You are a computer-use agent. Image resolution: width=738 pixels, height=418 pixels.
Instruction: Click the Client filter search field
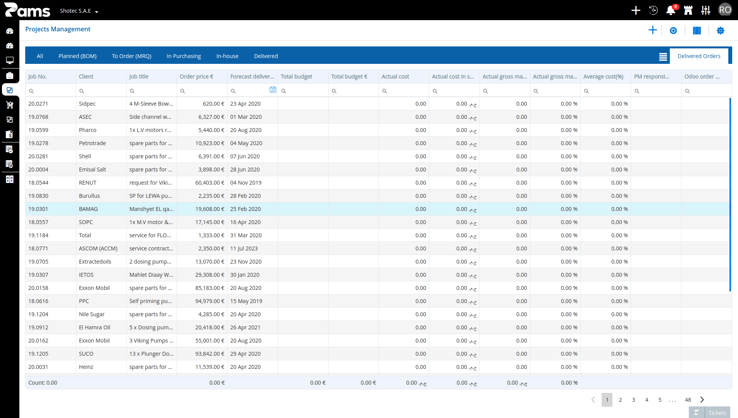click(101, 91)
